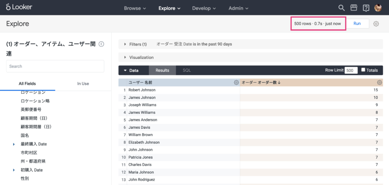Click the user profile avatar

(x=378, y=8)
